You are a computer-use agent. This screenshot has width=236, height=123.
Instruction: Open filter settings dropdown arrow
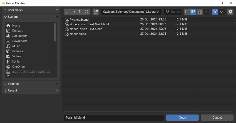point(221,12)
